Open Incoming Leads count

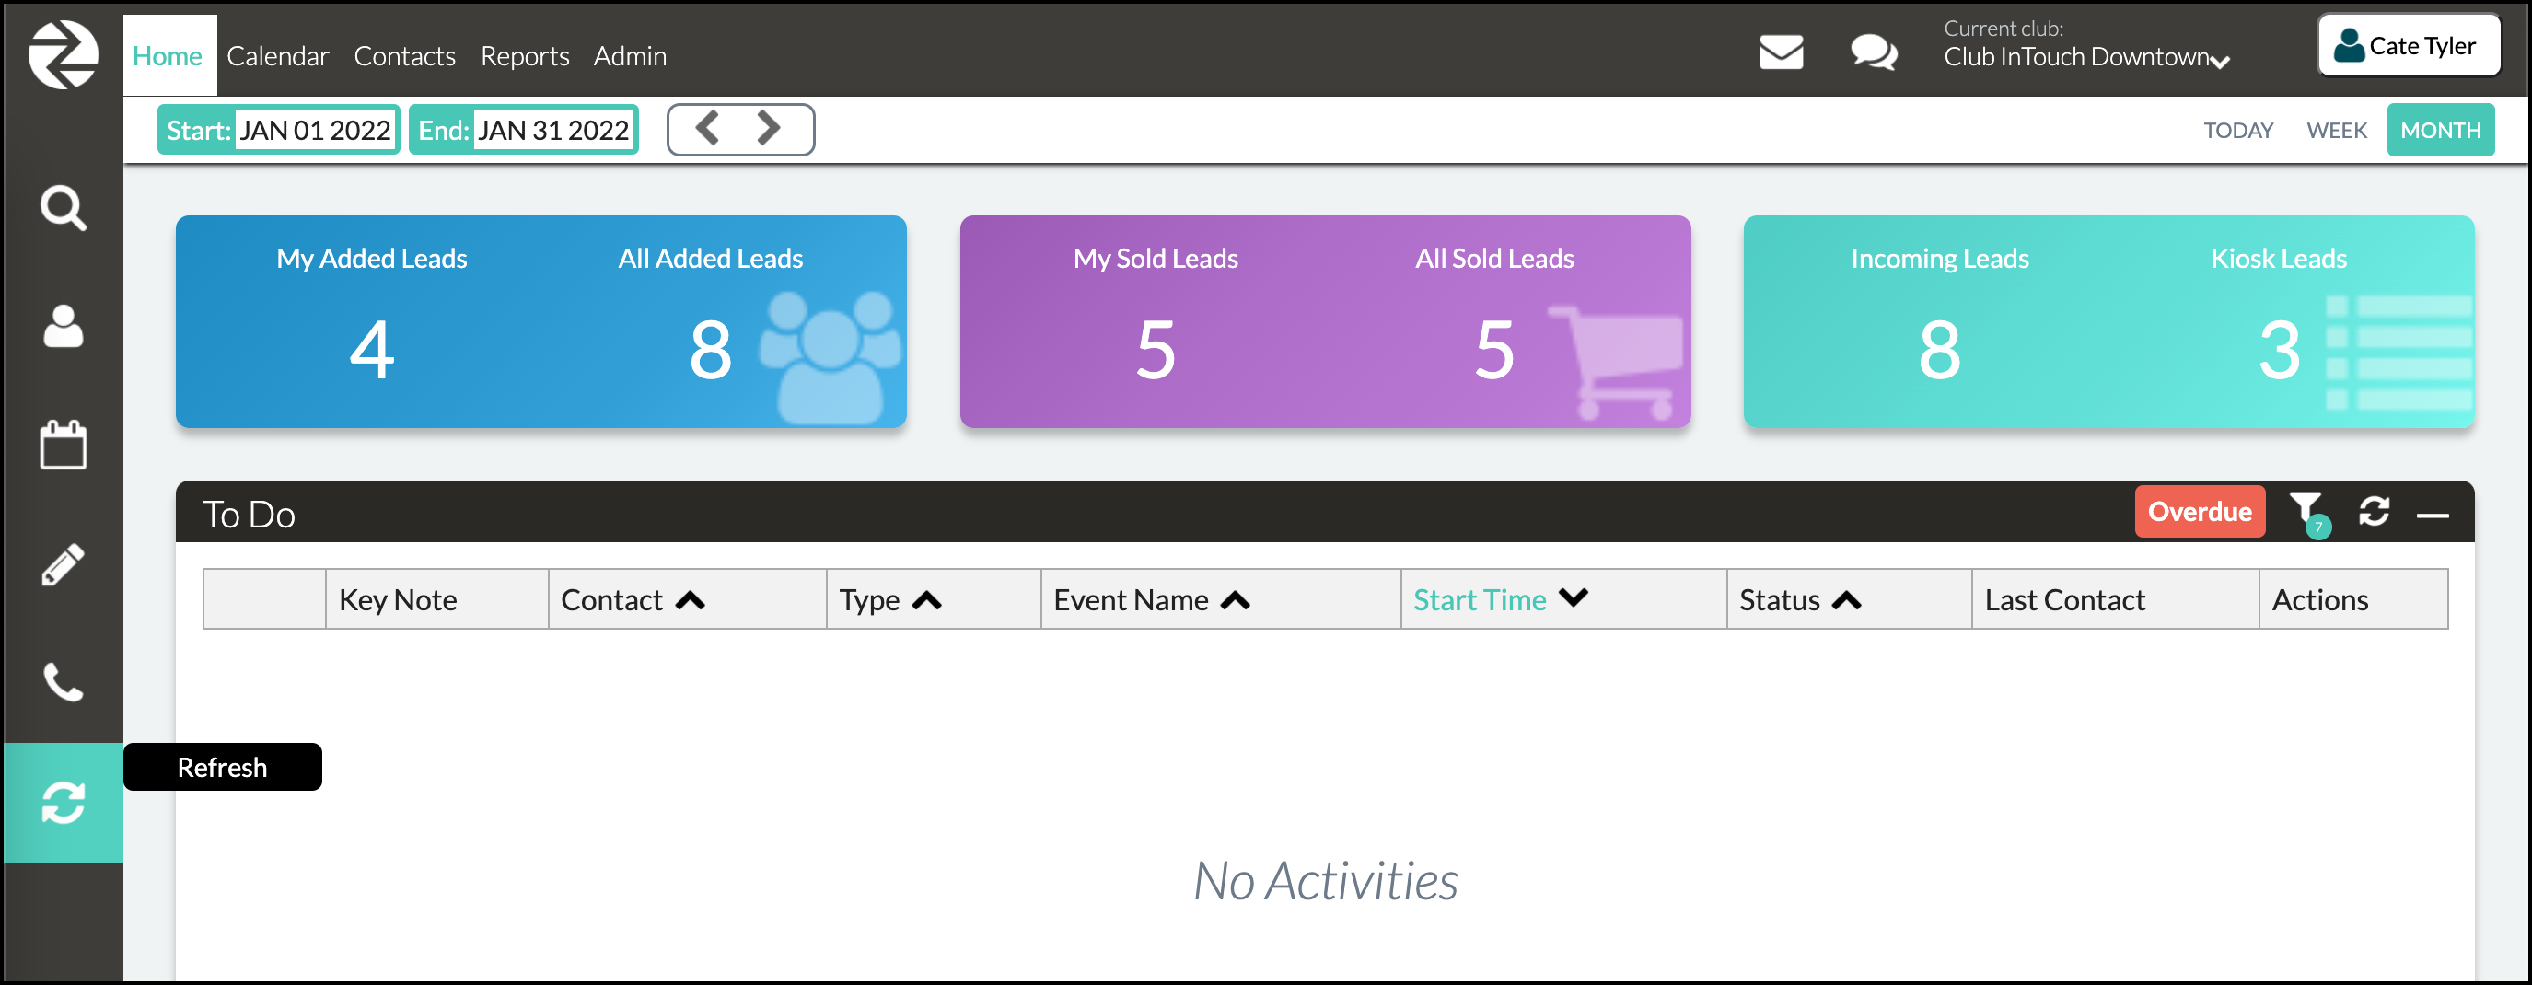click(x=1940, y=350)
